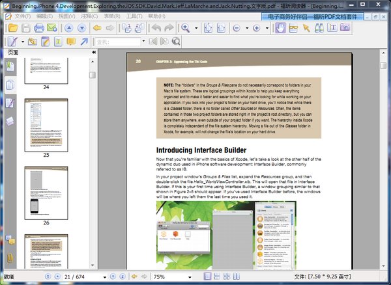Email the document with the envelope icon
The image size is (391, 285).
pyautogui.click(x=52, y=28)
